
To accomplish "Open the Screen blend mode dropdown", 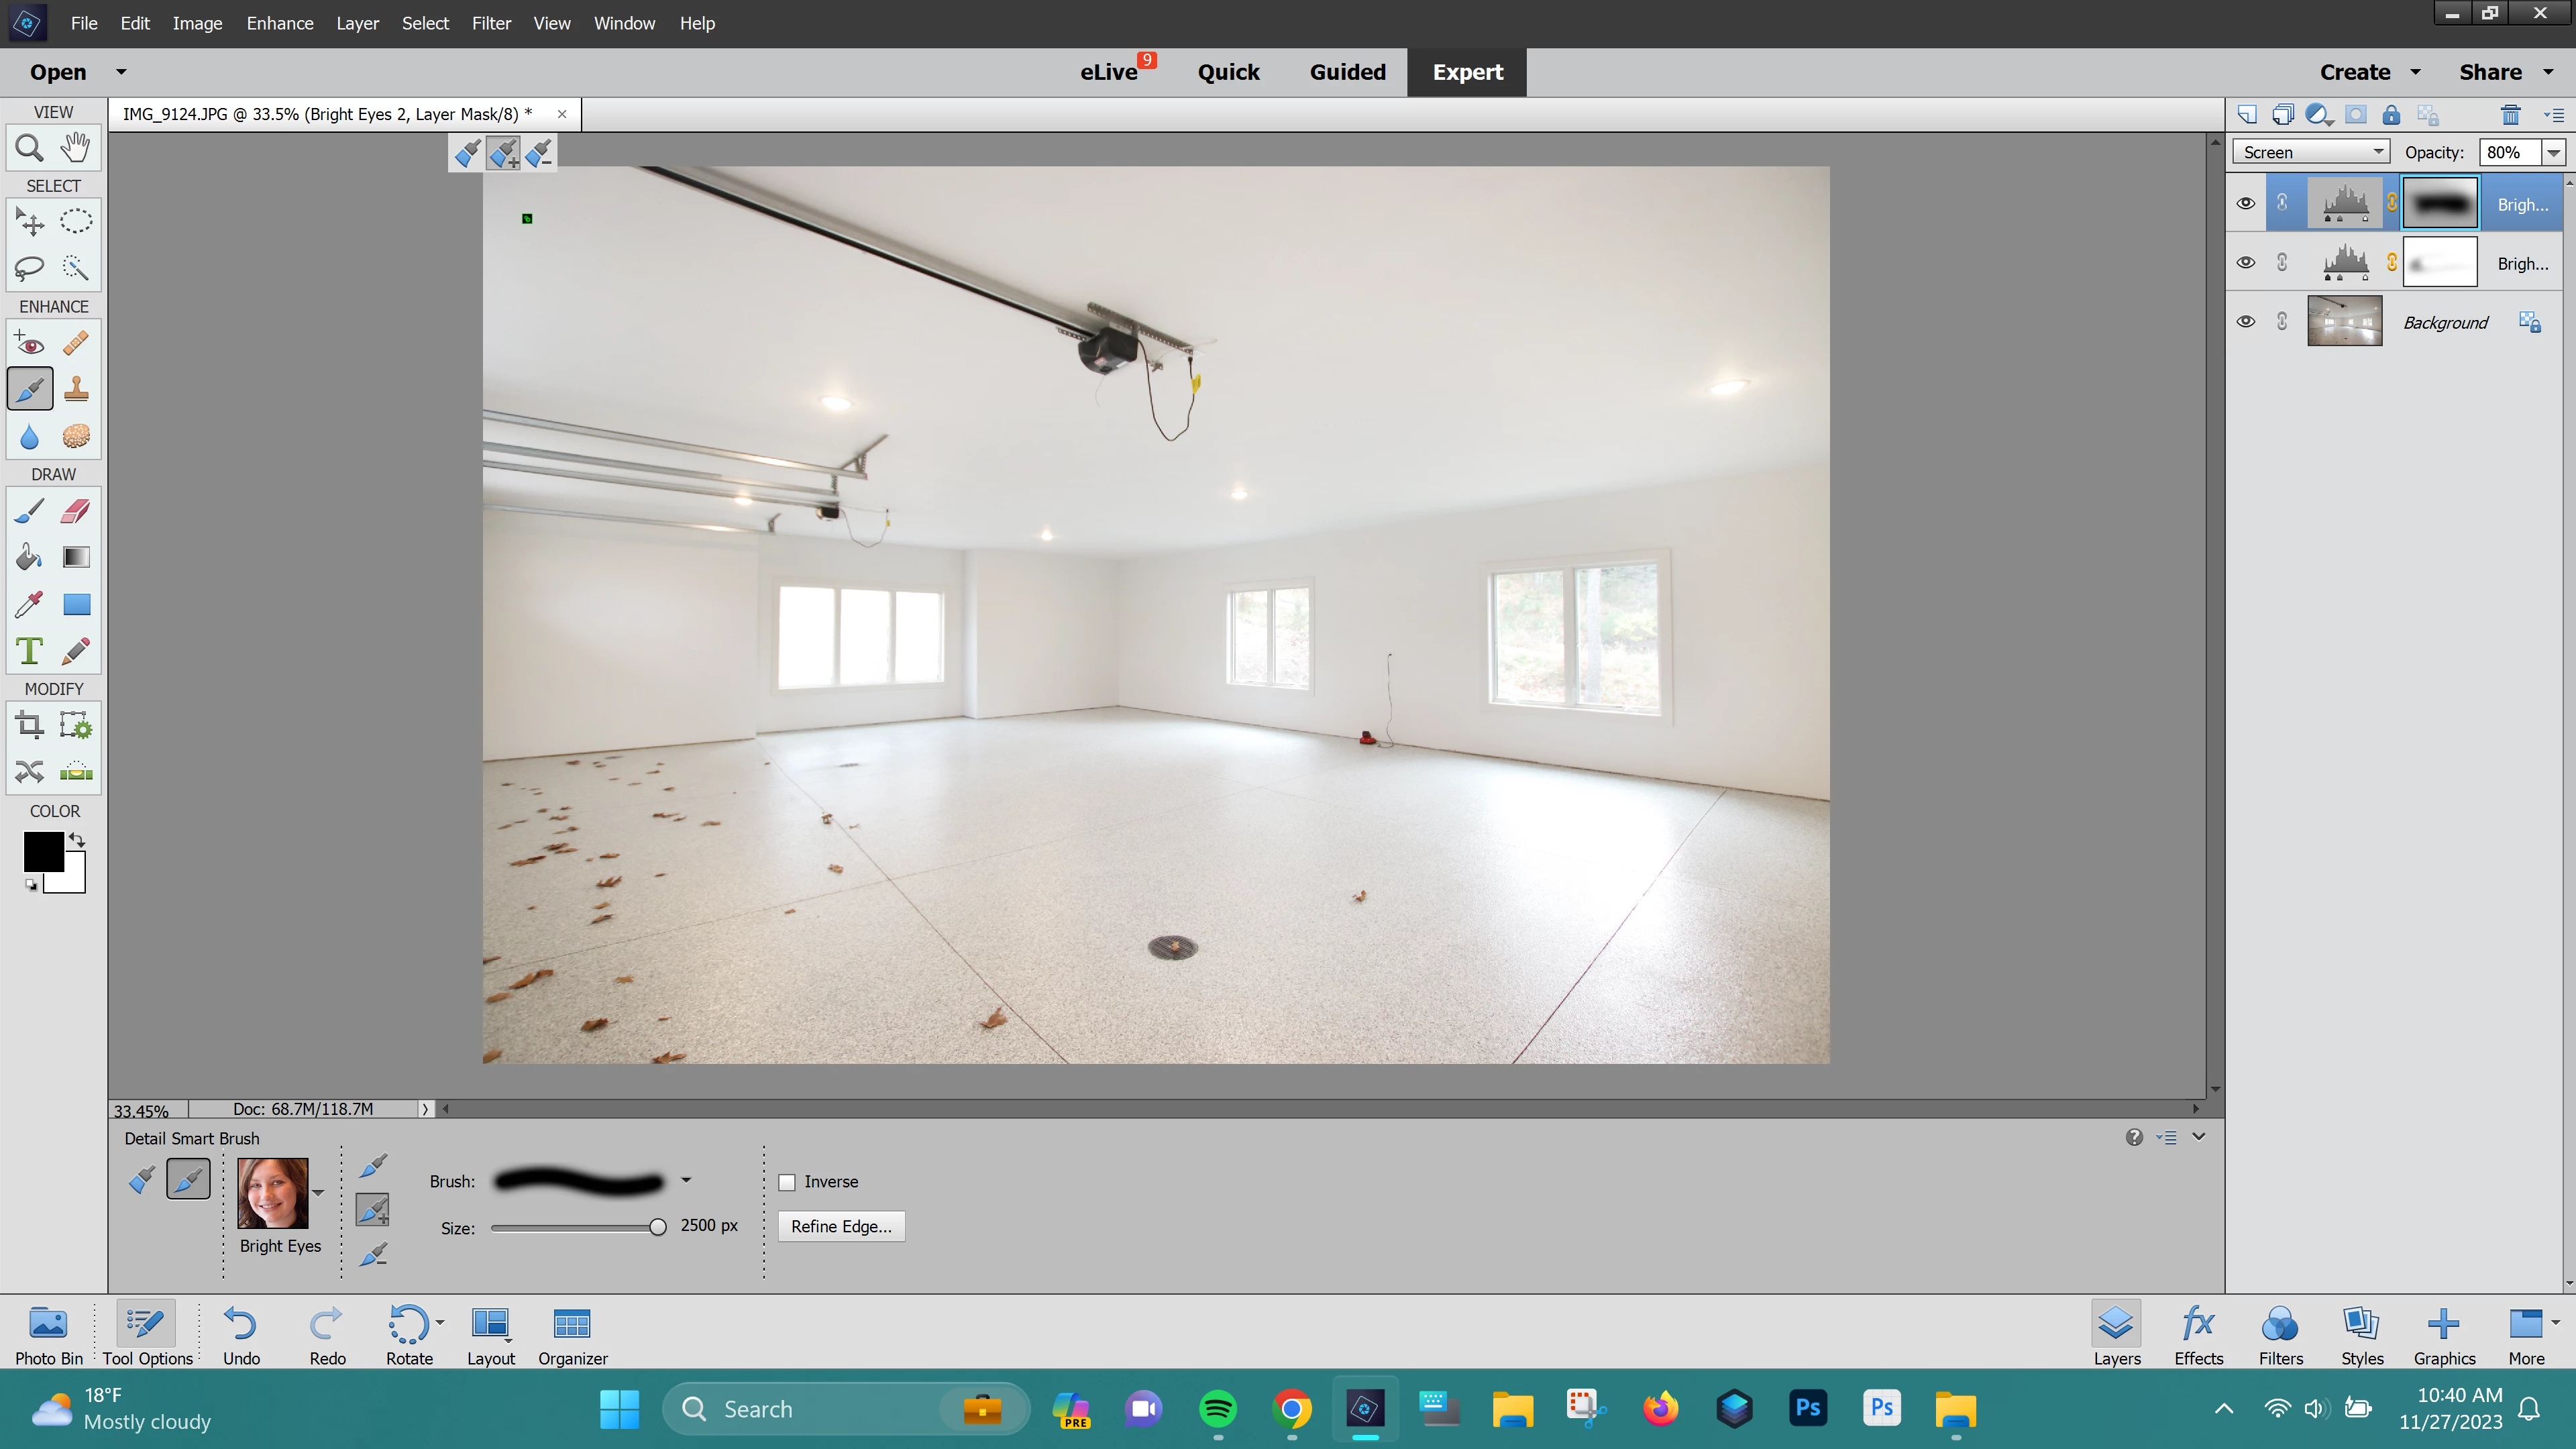I will pyautogui.click(x=2310, y=152).
